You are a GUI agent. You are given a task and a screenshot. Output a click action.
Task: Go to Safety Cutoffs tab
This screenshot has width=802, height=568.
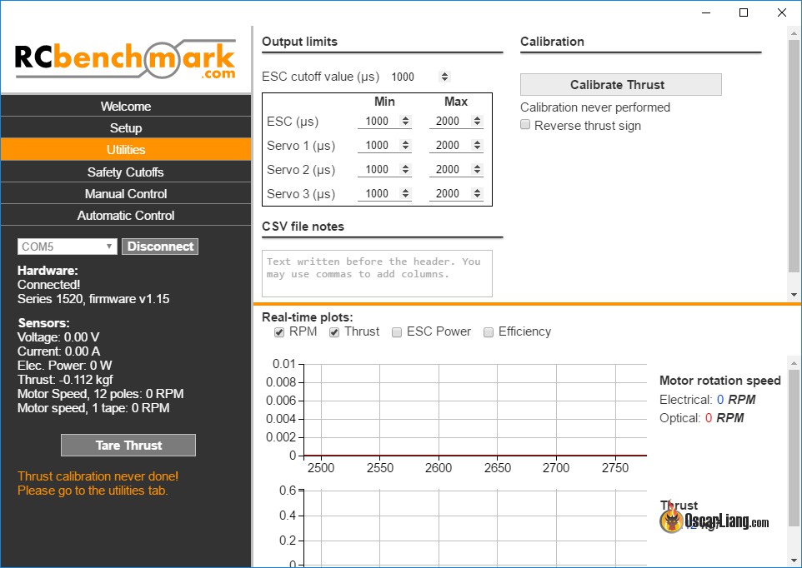point(126,172)
